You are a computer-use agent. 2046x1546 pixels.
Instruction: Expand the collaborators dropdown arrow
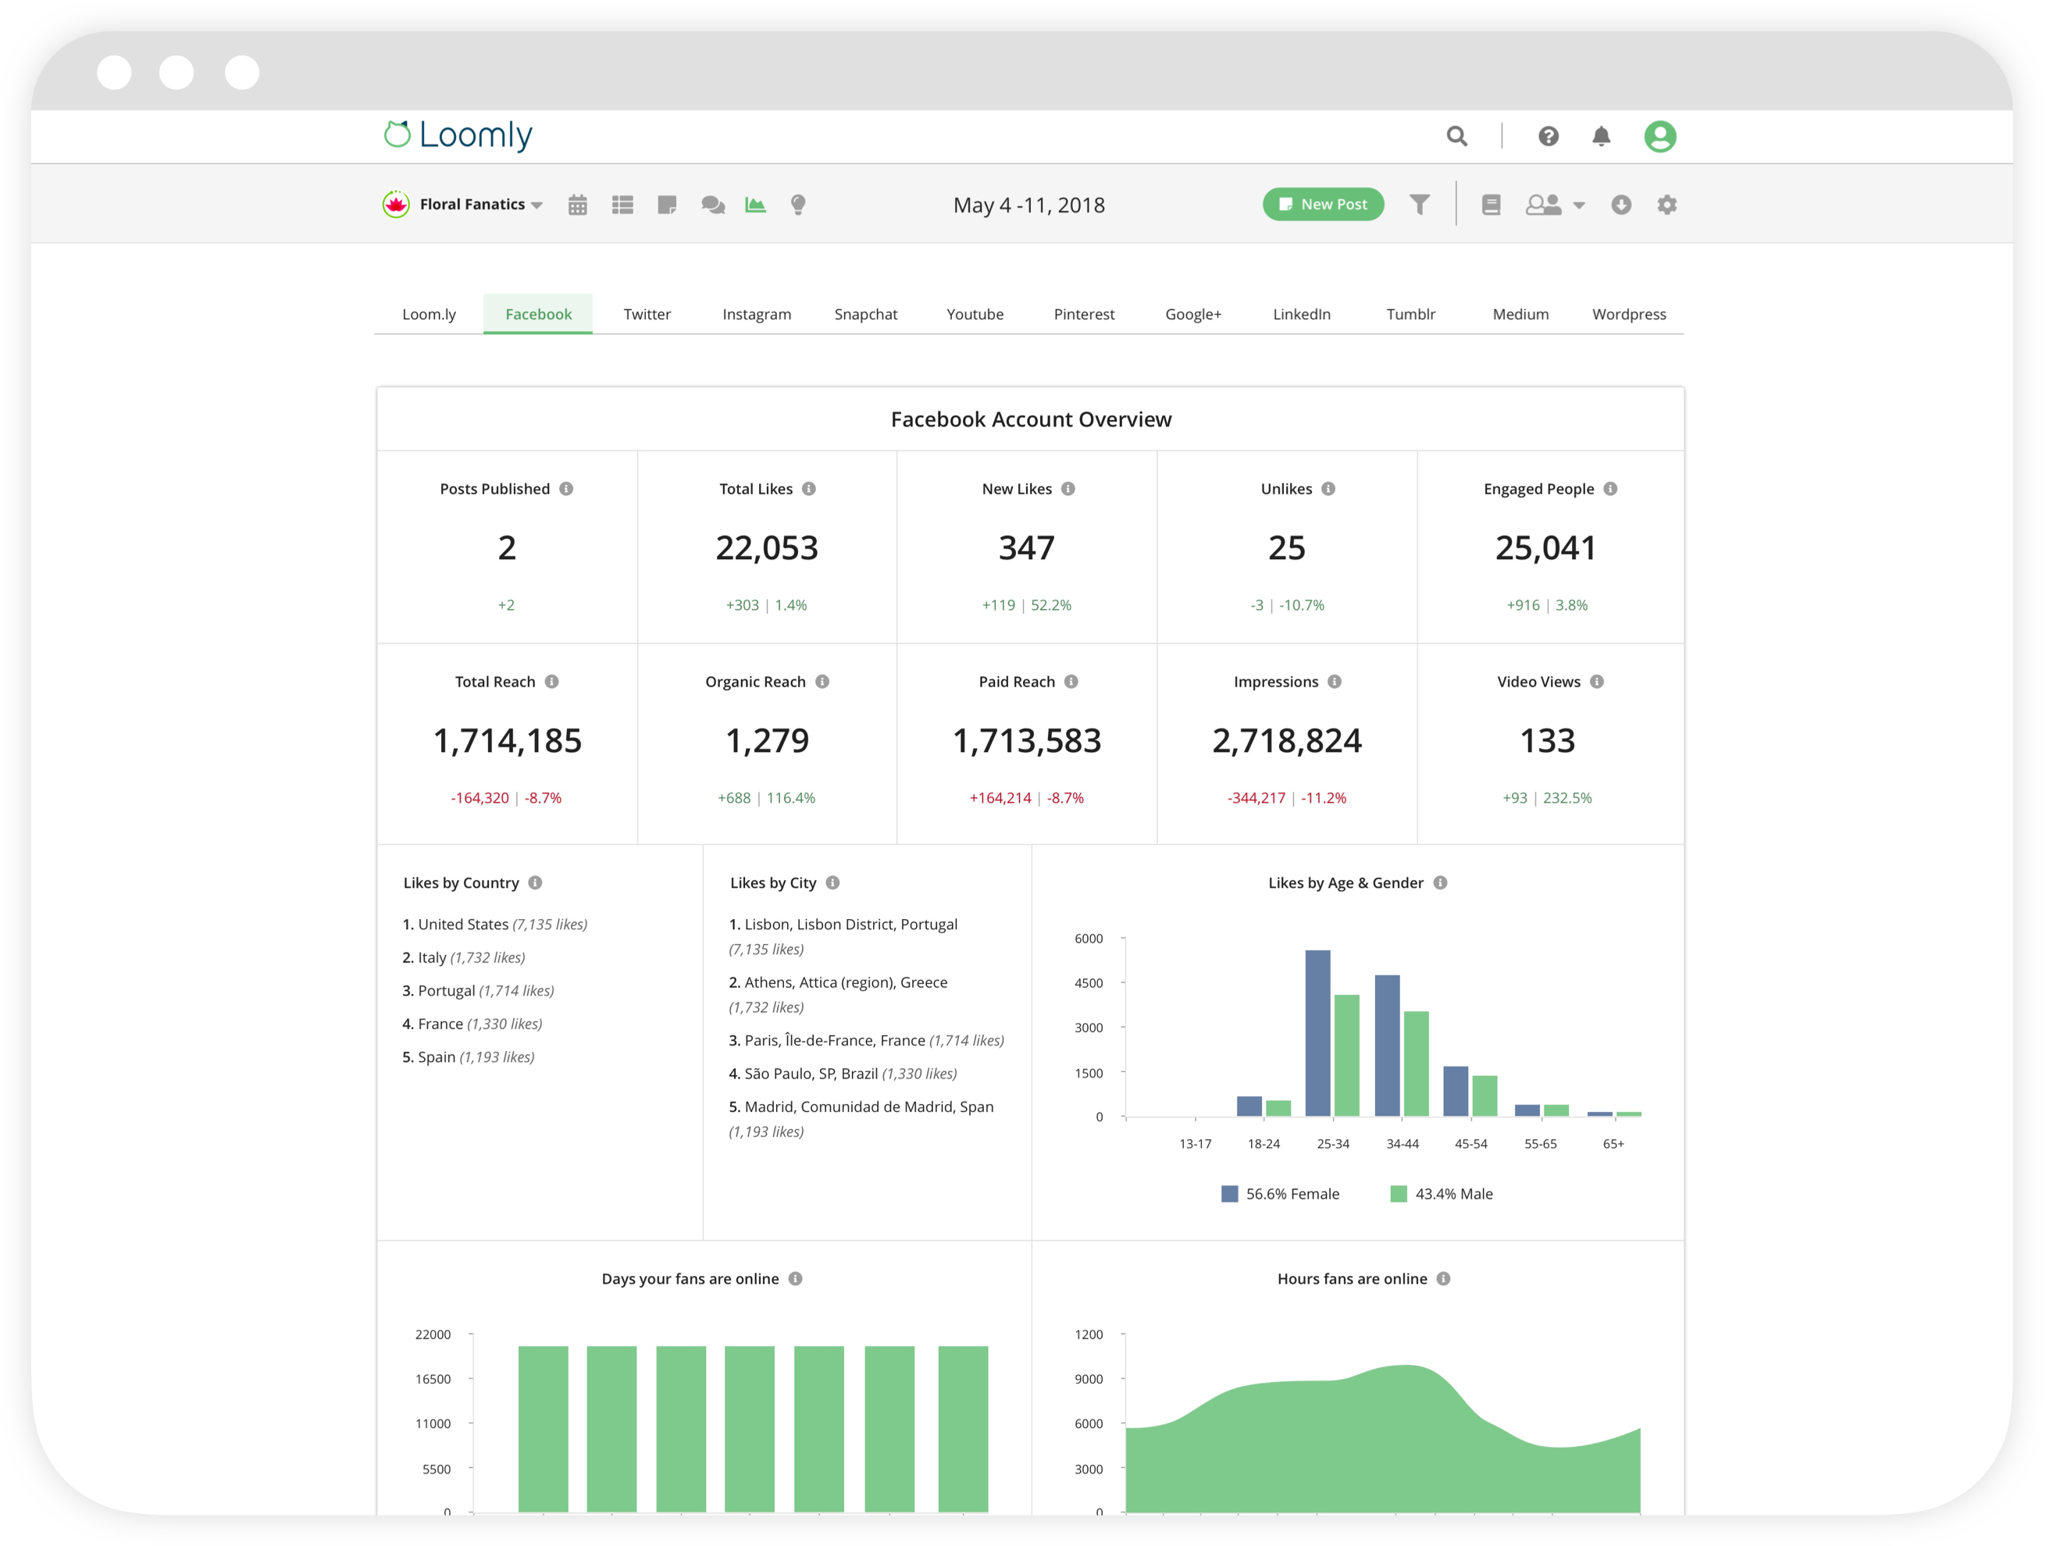(x=1579, y=205)
